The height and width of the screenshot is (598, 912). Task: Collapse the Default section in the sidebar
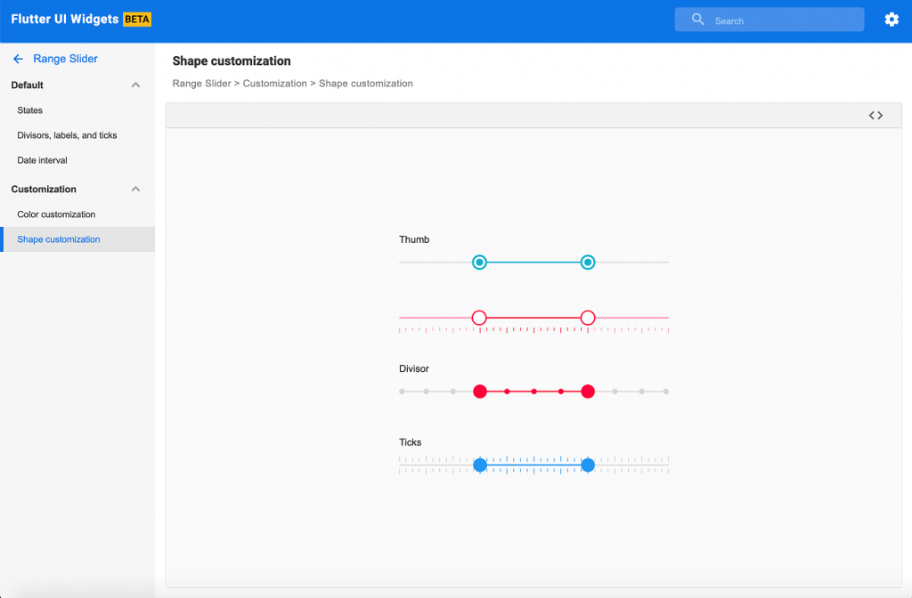coord(135,85)
